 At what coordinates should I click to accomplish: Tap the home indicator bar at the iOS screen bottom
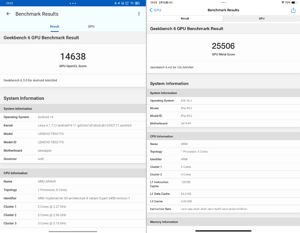coord(223,231)
